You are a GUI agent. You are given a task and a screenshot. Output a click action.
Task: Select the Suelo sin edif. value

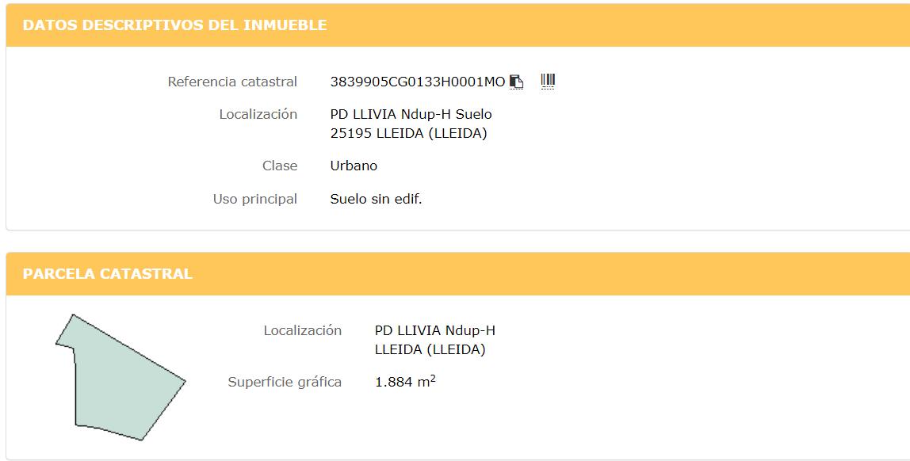click(x=376, y=199)
